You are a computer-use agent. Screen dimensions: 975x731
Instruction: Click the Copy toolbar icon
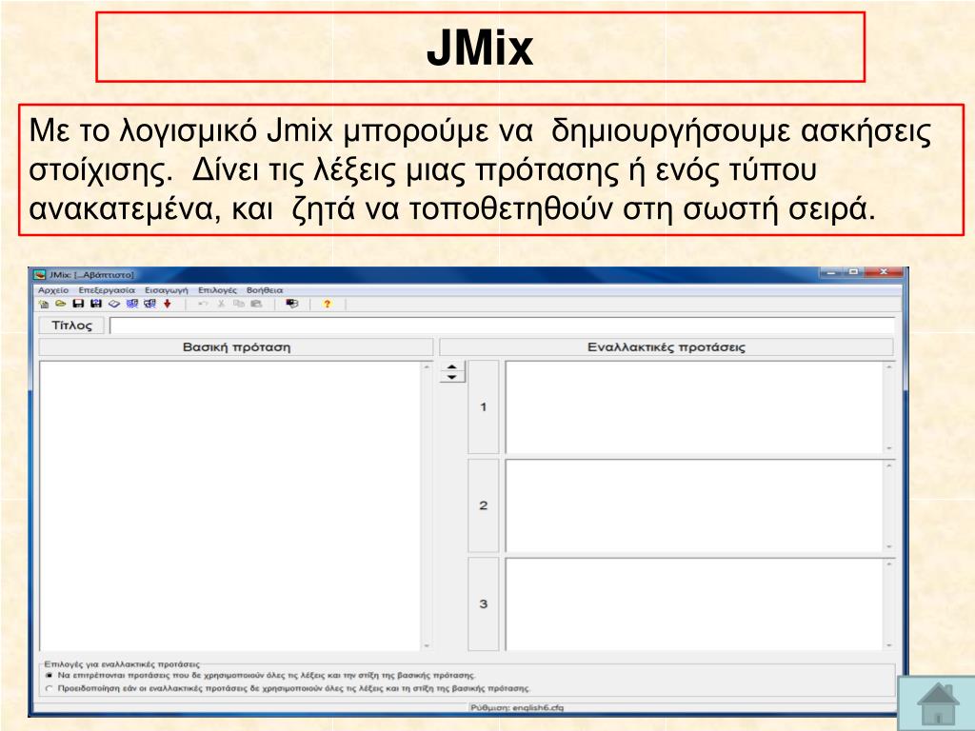pyautogui.click(x=239, y=304)
